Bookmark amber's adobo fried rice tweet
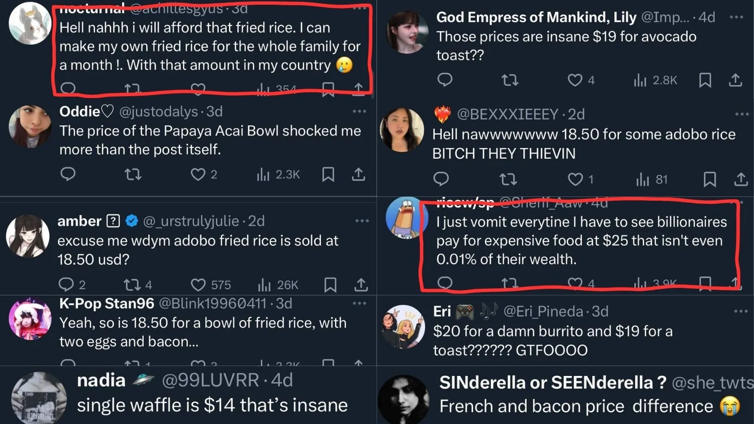Image resolution: width=754 pixels, height=424 pixels. point(330,285)
